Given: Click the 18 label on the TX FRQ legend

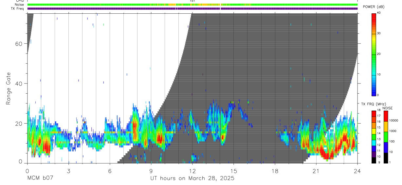Looking at the screenshot, I should pyautogui.click(x=379, y=110).
